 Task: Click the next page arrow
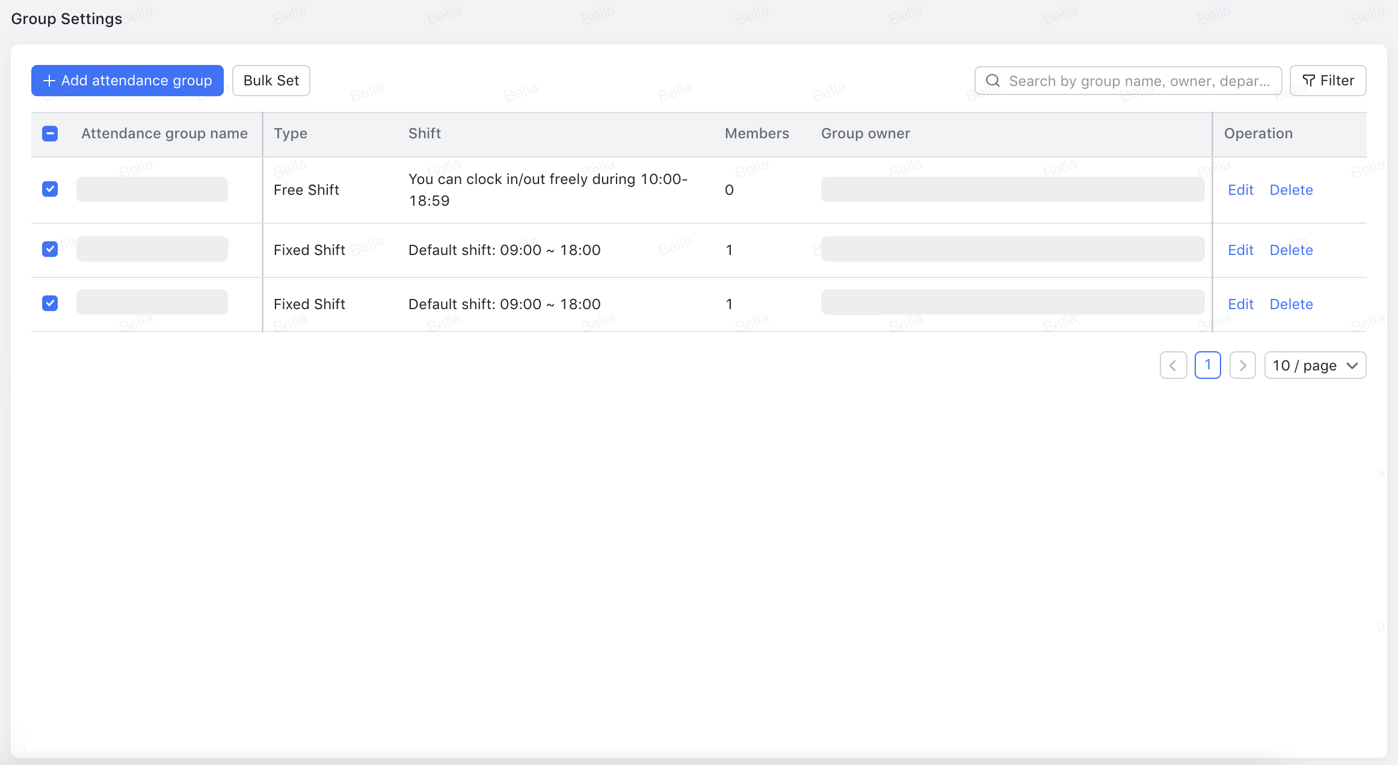click(x=1242, y=364)
